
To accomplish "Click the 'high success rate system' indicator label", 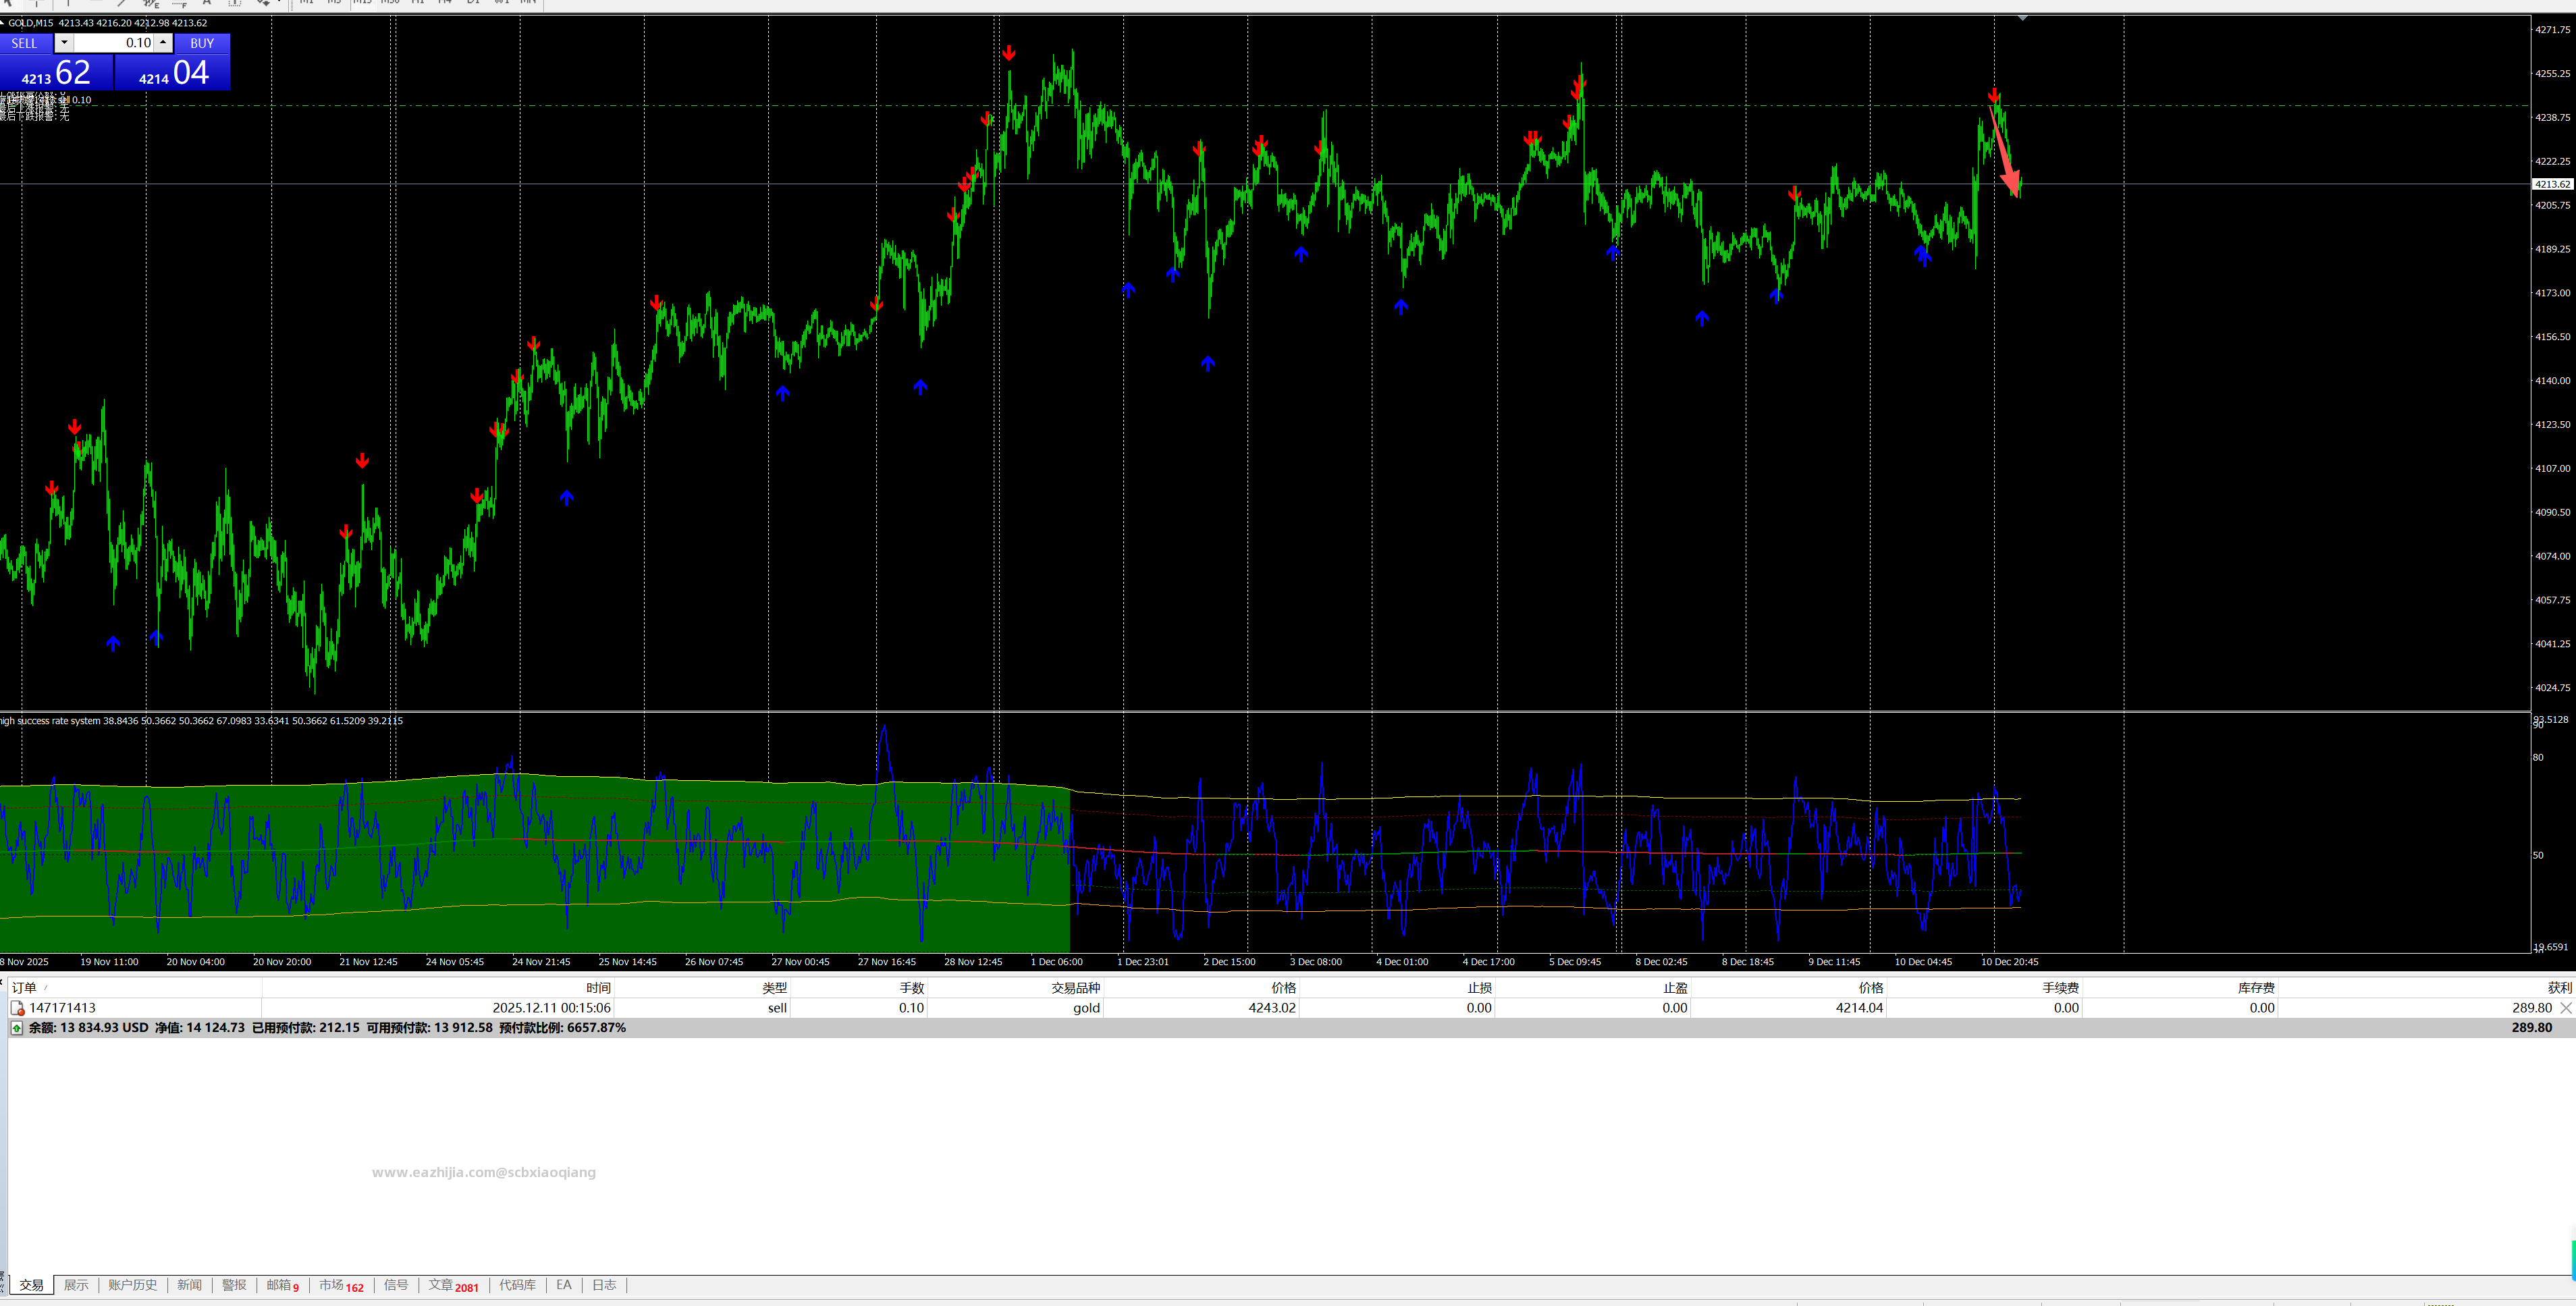I will [50, 721].
